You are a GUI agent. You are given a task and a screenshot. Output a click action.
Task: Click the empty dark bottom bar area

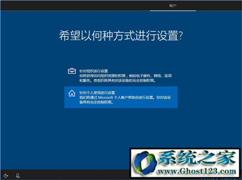click(x=74, y=175)
